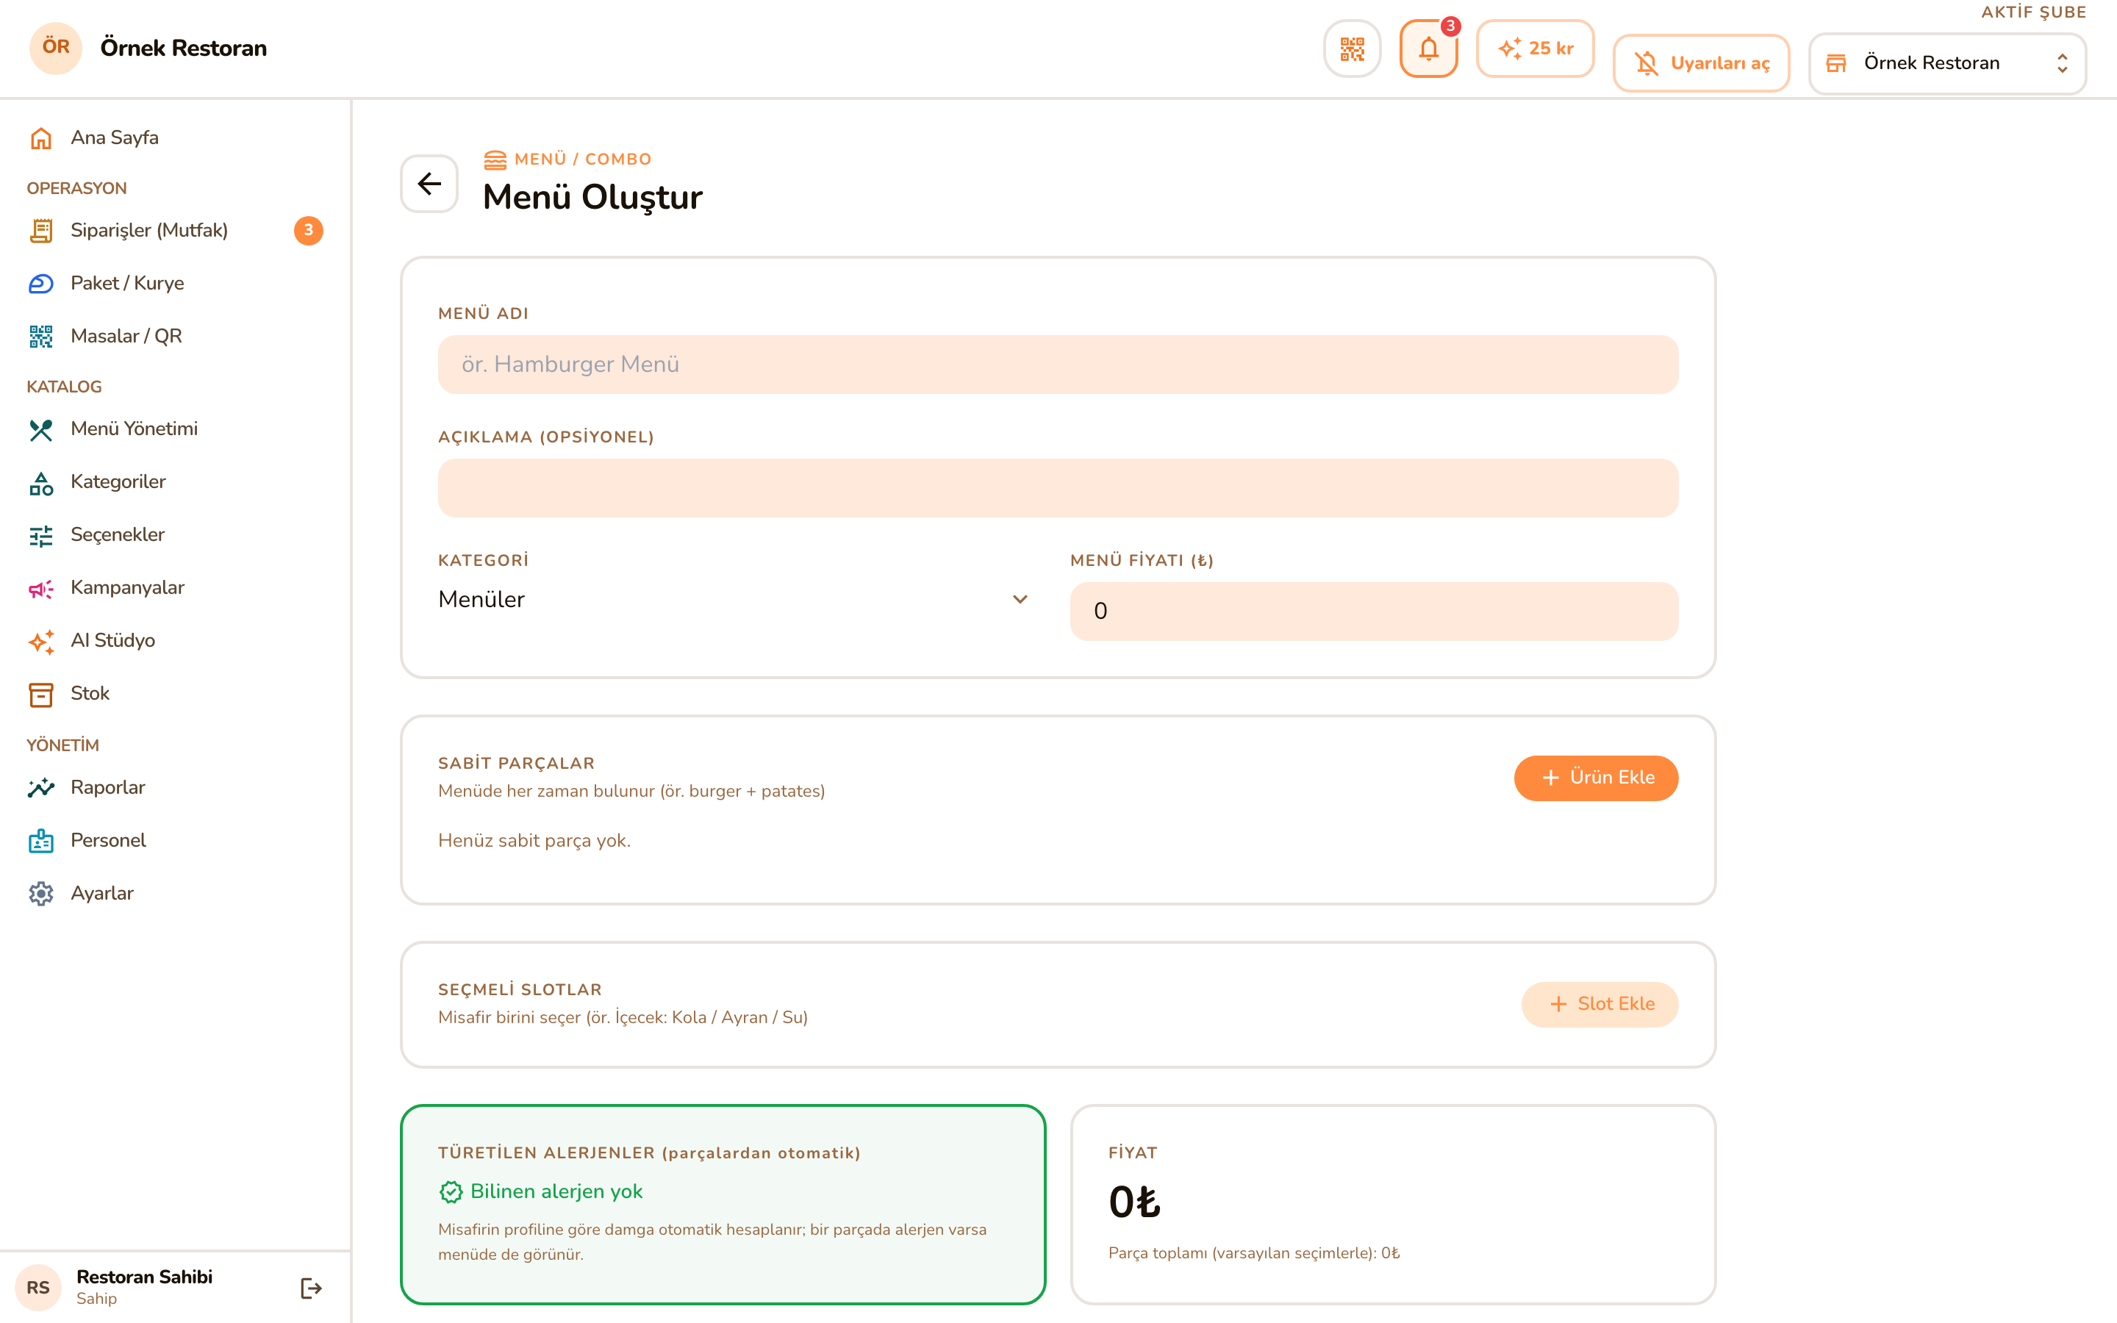Image resolution: width=2117 pixels, height=1323 pixels.
Task: Click Personel badge icon
Action: pyautogui.click(x=41, y=841)
